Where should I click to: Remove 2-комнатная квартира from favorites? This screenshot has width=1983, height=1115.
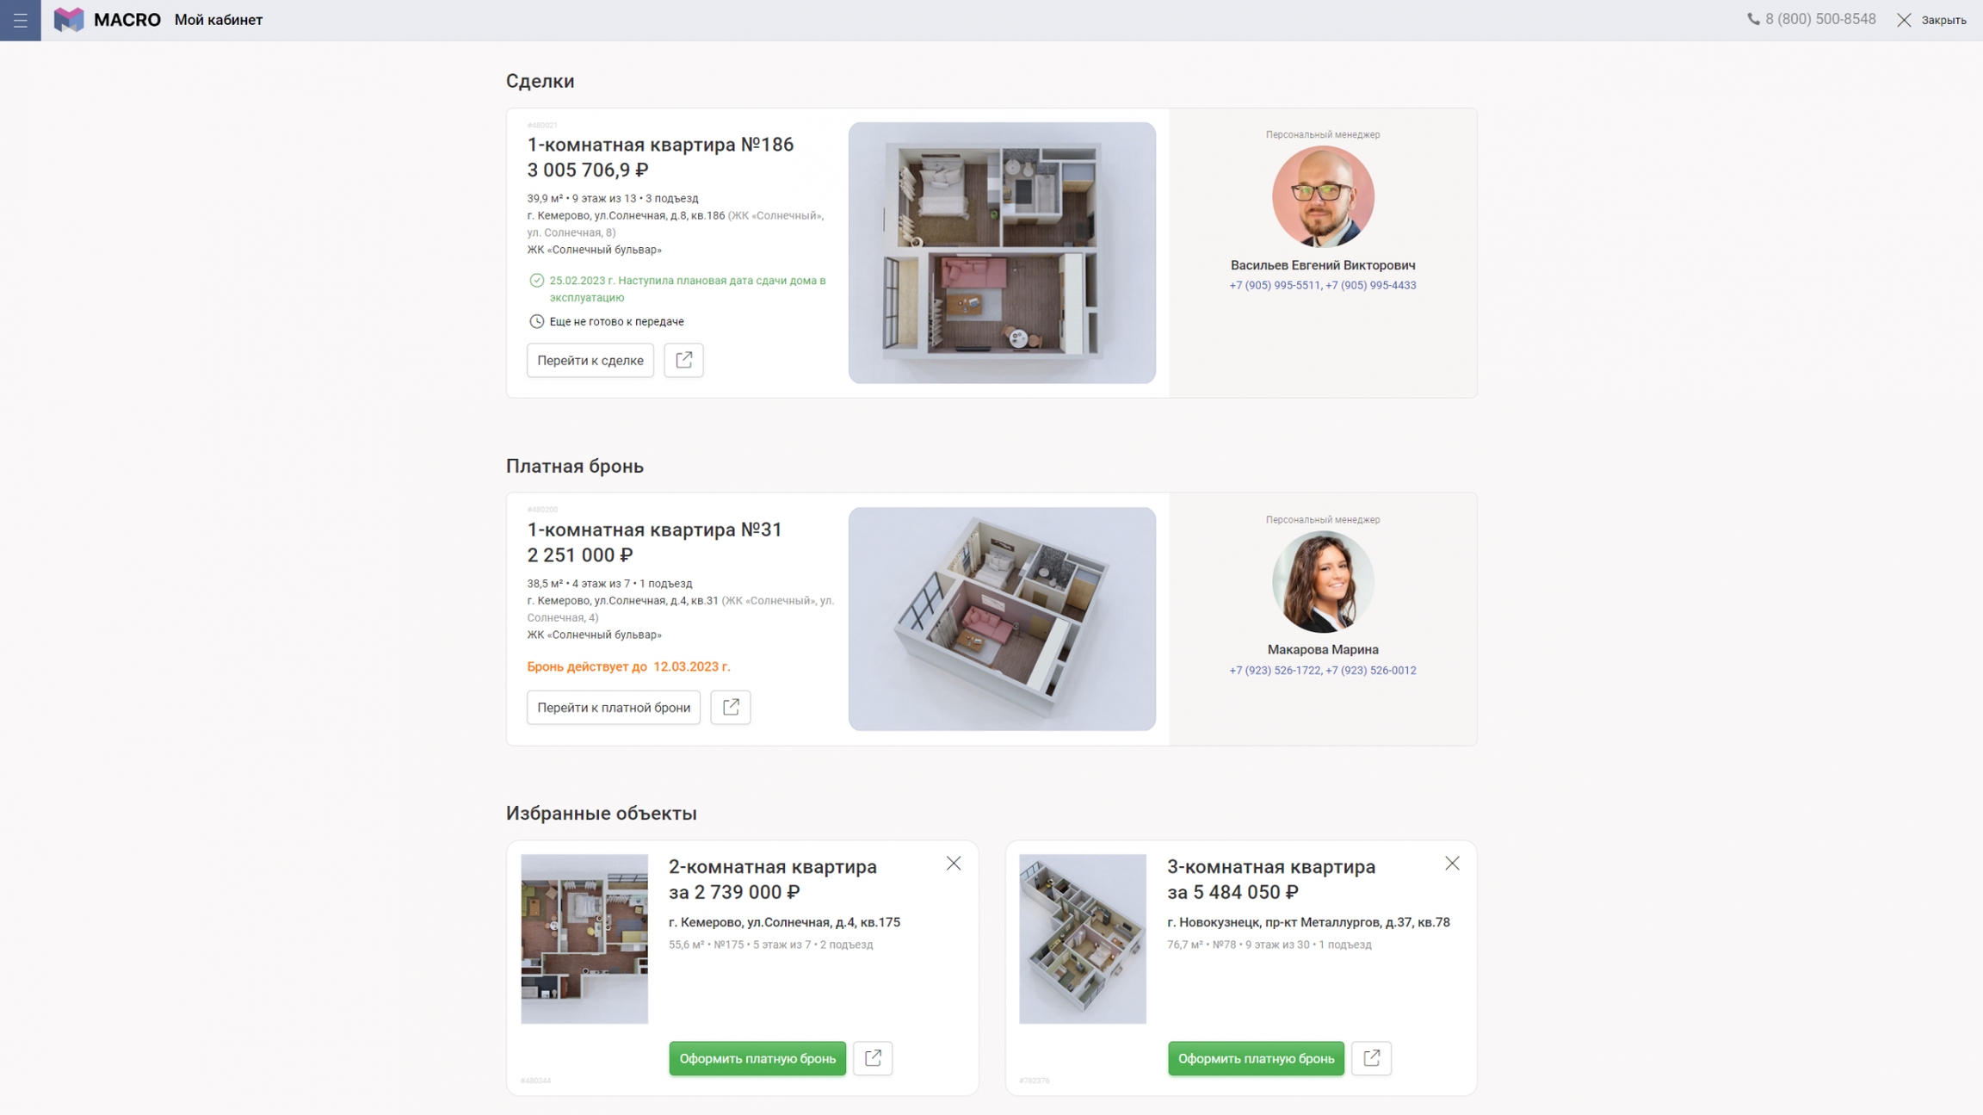(x=954, y=863)
